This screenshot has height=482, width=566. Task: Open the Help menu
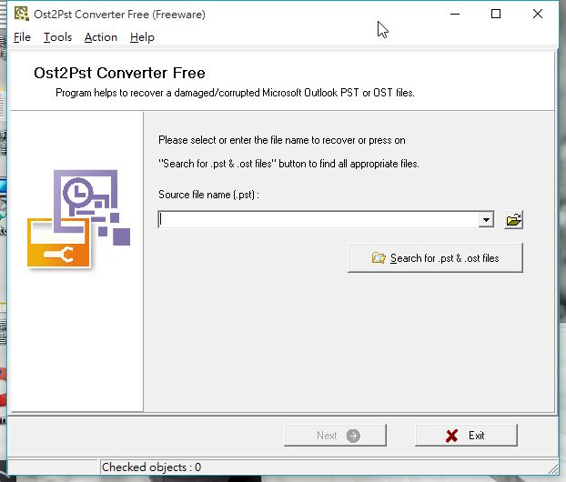142,37
